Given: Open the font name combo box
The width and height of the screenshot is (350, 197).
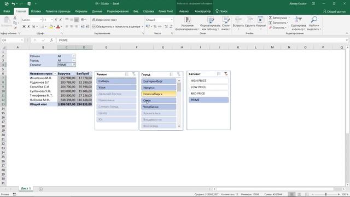Looking at the screenshot, I should pyautogui.click(x=32, y=20).
